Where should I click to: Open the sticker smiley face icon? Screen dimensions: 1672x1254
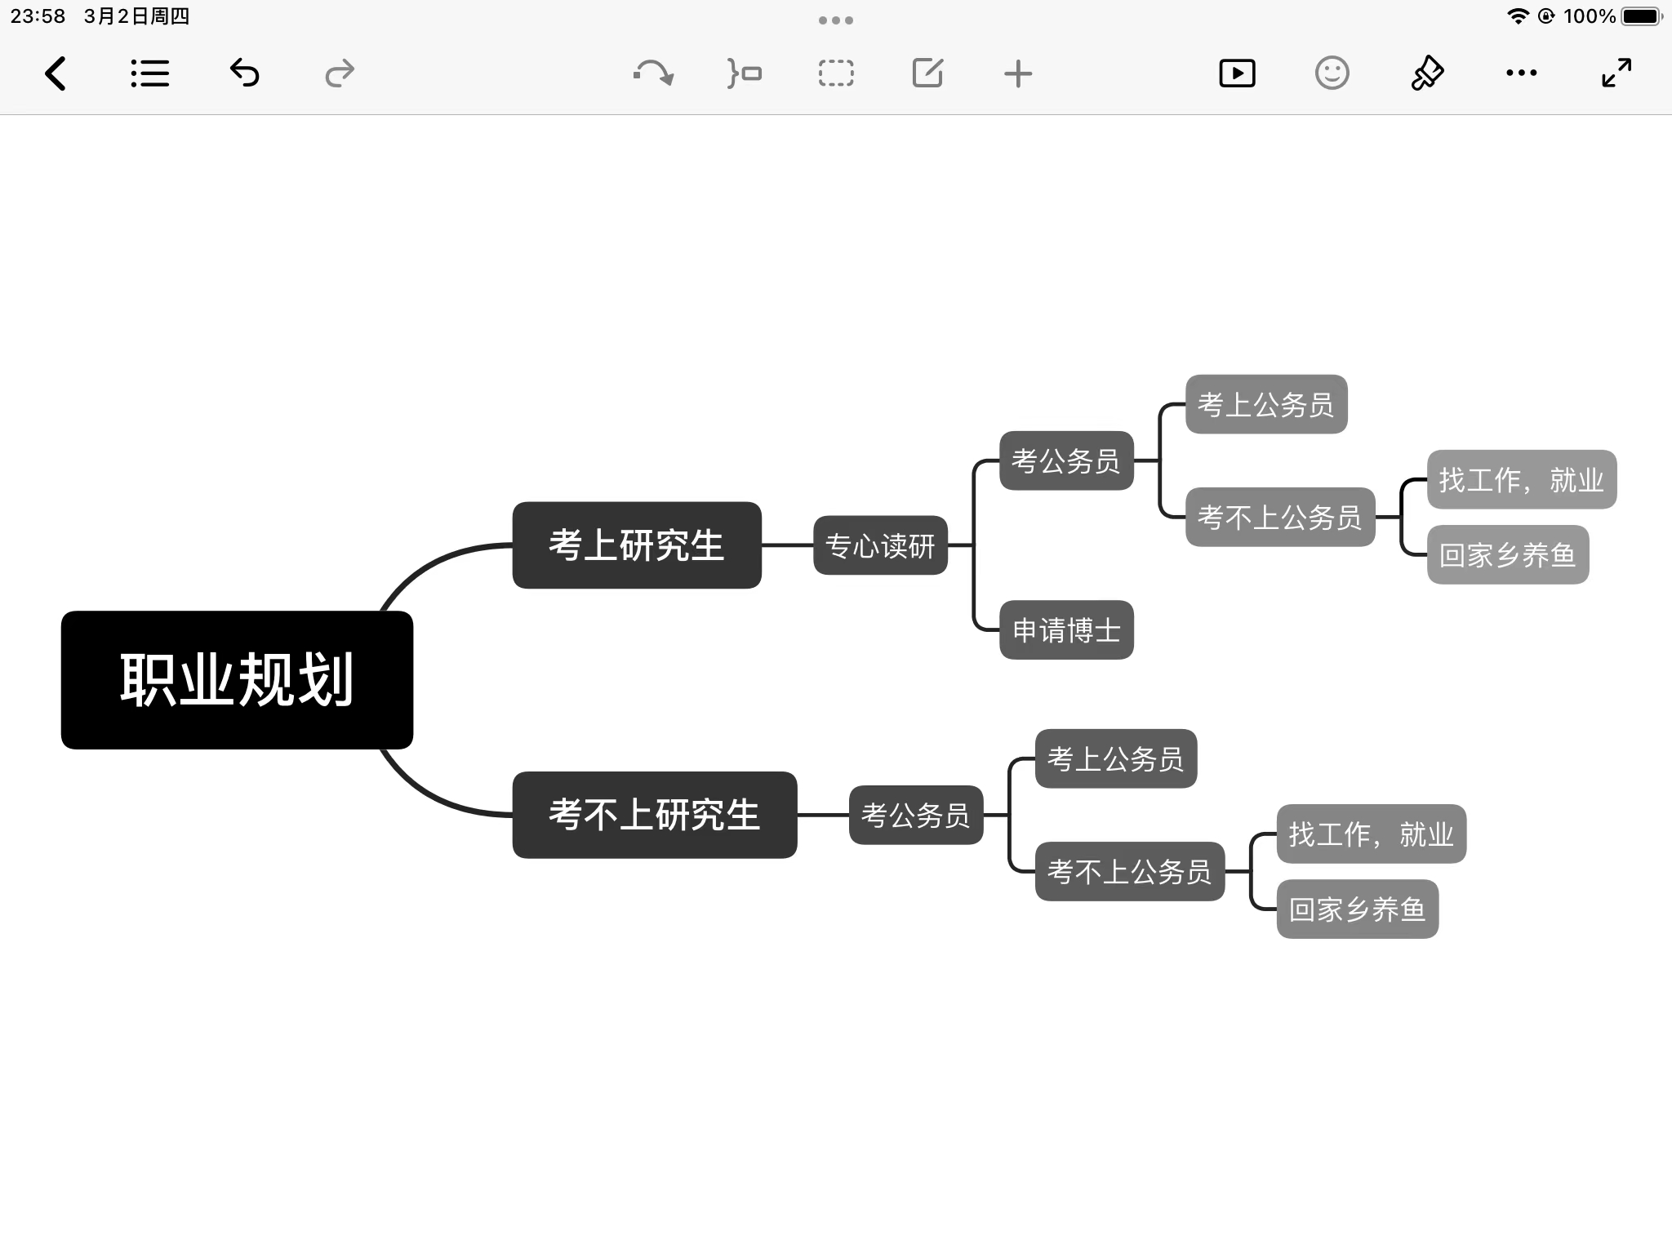click(1332, 73)
